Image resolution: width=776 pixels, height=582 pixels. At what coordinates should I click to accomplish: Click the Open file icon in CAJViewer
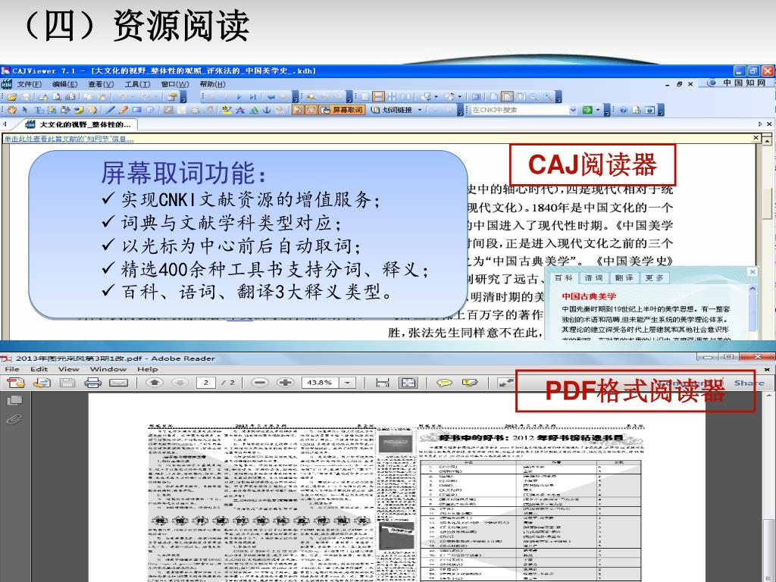tap(12, 97)
